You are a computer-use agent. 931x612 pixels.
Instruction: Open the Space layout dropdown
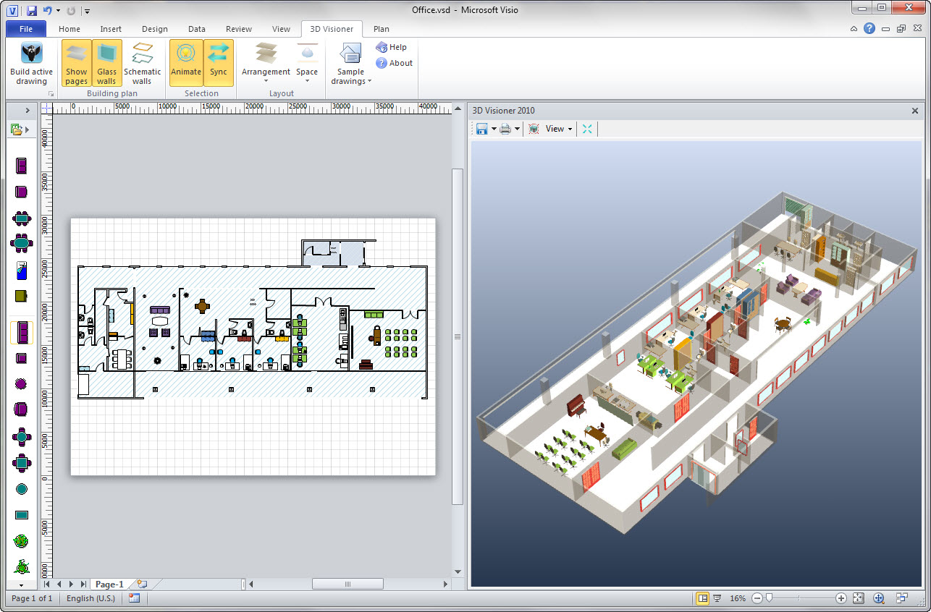[307, 63]
